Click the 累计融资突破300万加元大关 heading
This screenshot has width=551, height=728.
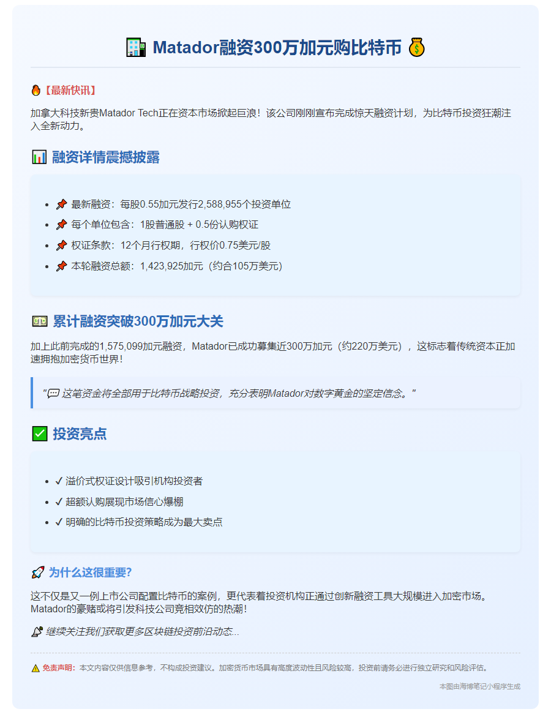(x=138, y=321)
